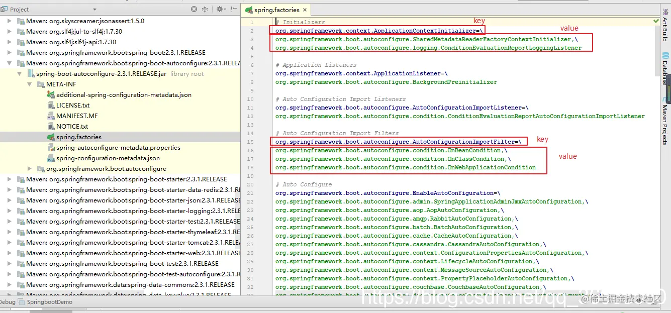
Task: Click the NOTICE.txt text file icon
Action: (x=51, y=127)
